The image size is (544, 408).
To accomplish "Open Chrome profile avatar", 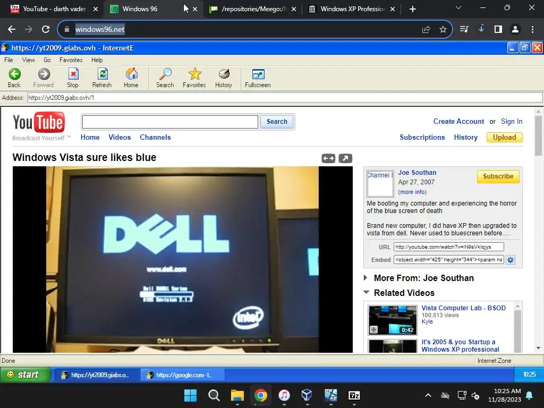I will [x=515, y=30].
